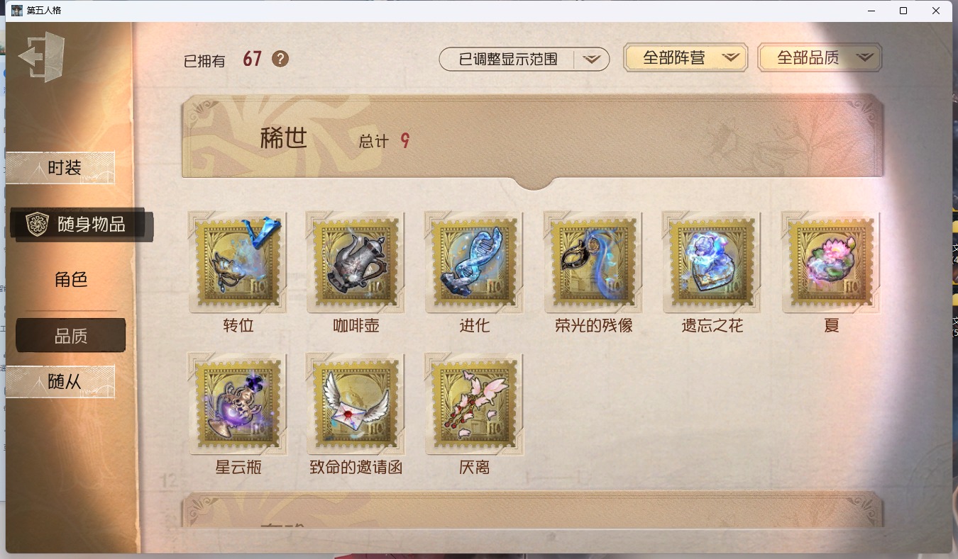Collapse the 稀世 category header
Viewport: 958px width, 559px height.
(533, 140)
